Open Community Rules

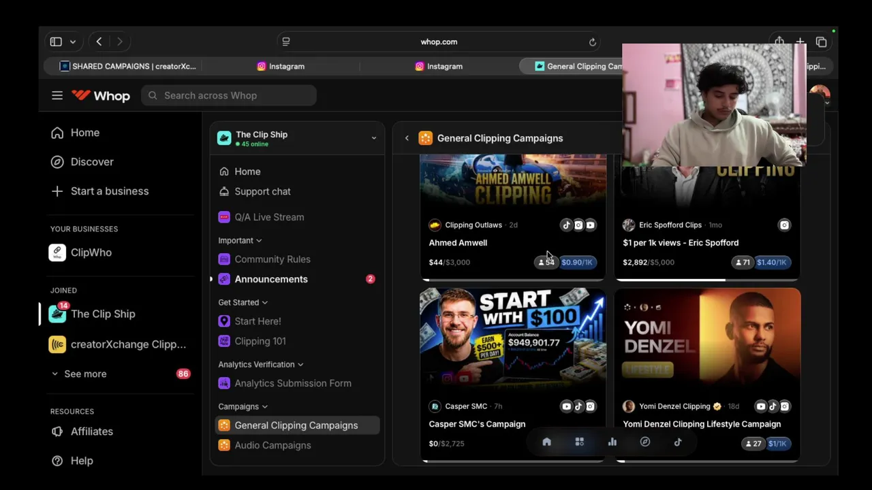264,259
